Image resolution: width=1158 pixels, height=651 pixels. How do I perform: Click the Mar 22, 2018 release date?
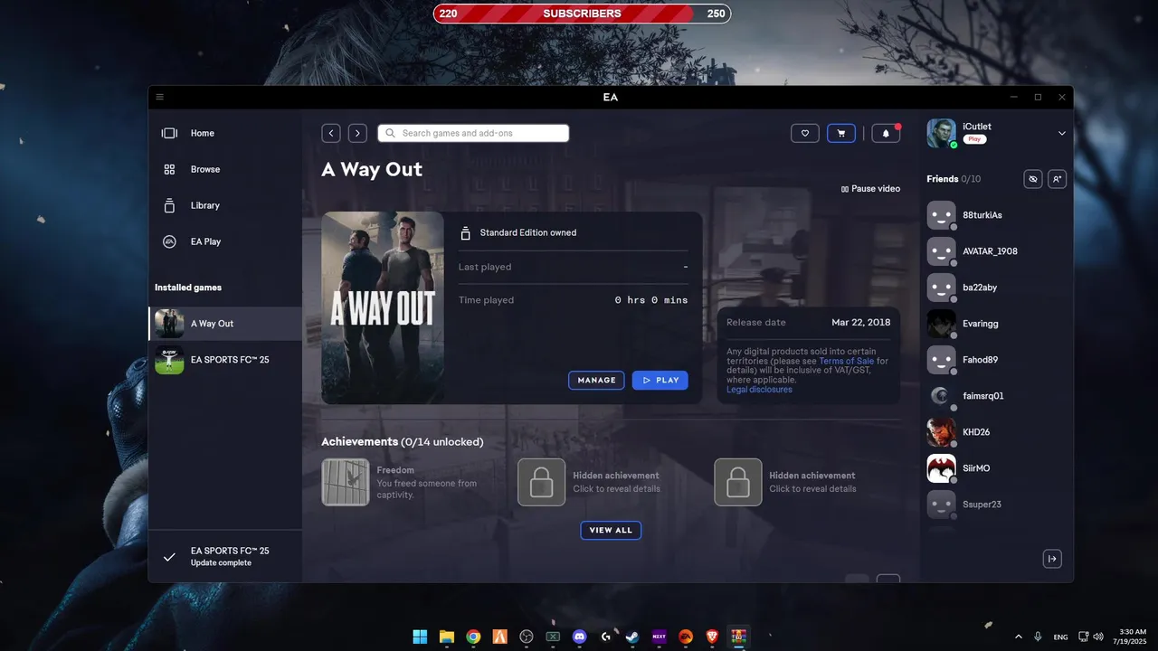861,322
